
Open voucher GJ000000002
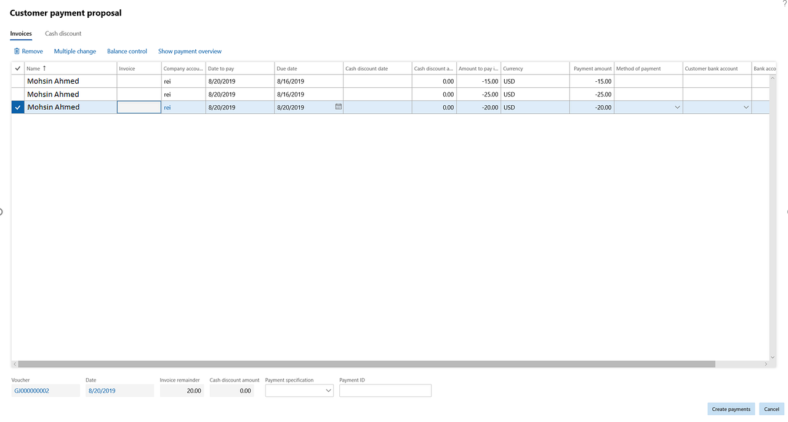pos(31,390)
